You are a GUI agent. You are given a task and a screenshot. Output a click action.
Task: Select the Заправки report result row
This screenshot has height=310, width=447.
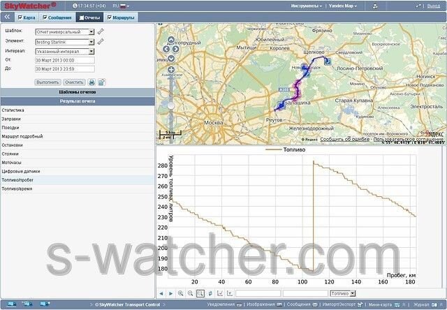(77, 119)
